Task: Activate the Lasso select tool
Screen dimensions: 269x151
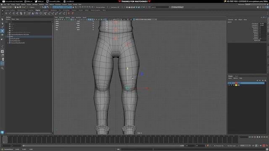Action: pos(2,23)
